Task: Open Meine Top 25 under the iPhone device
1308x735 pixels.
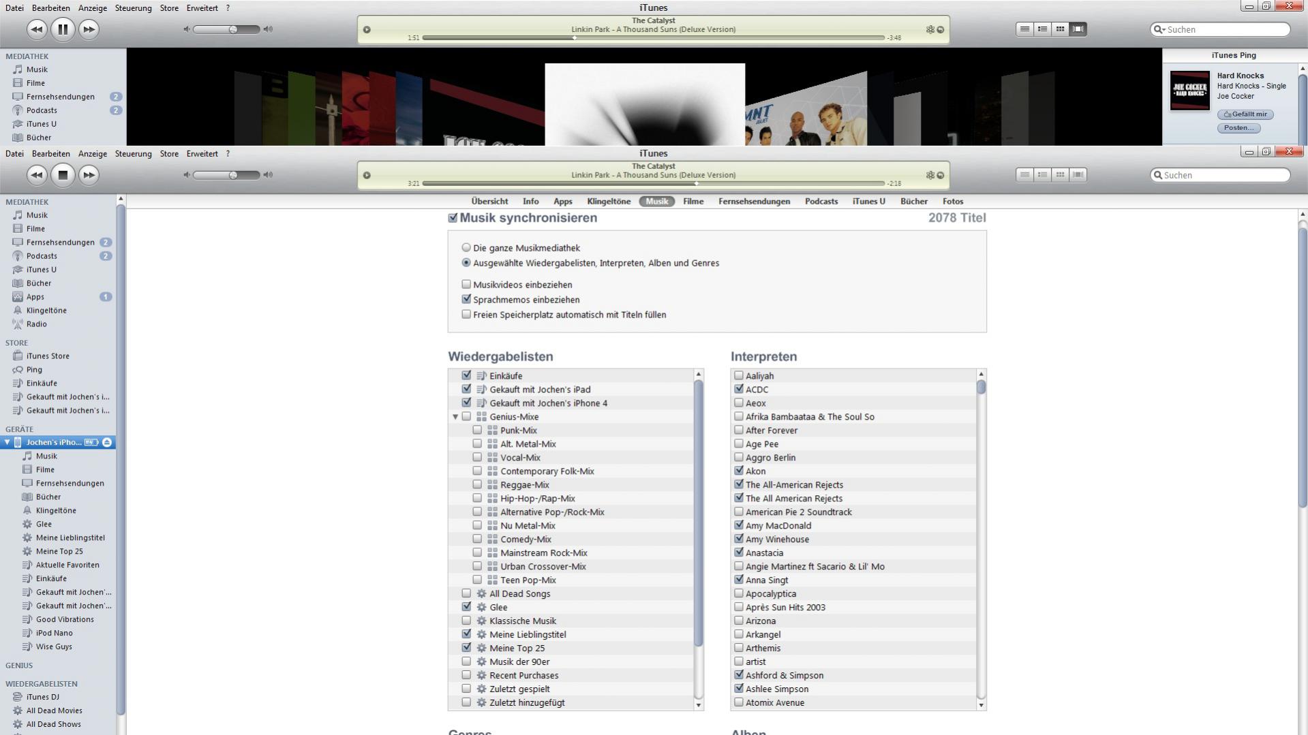Action: [x=59, y=552]
